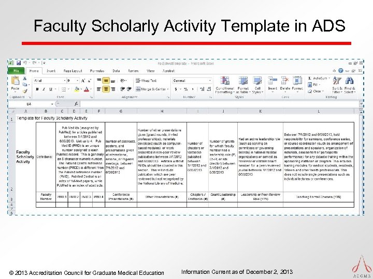The height and width of the screenshot is (279, 373).
Task: Click the blue Help question mark icon
Action: [341, 71]
